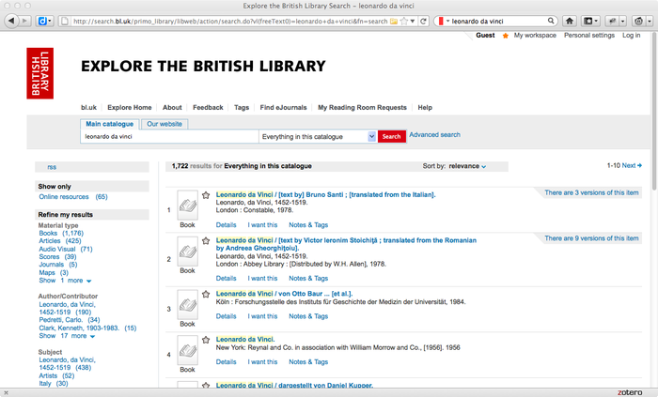Open Find eJournals
The width and height of the screenshot is (658, 397).
click(283, 108)
